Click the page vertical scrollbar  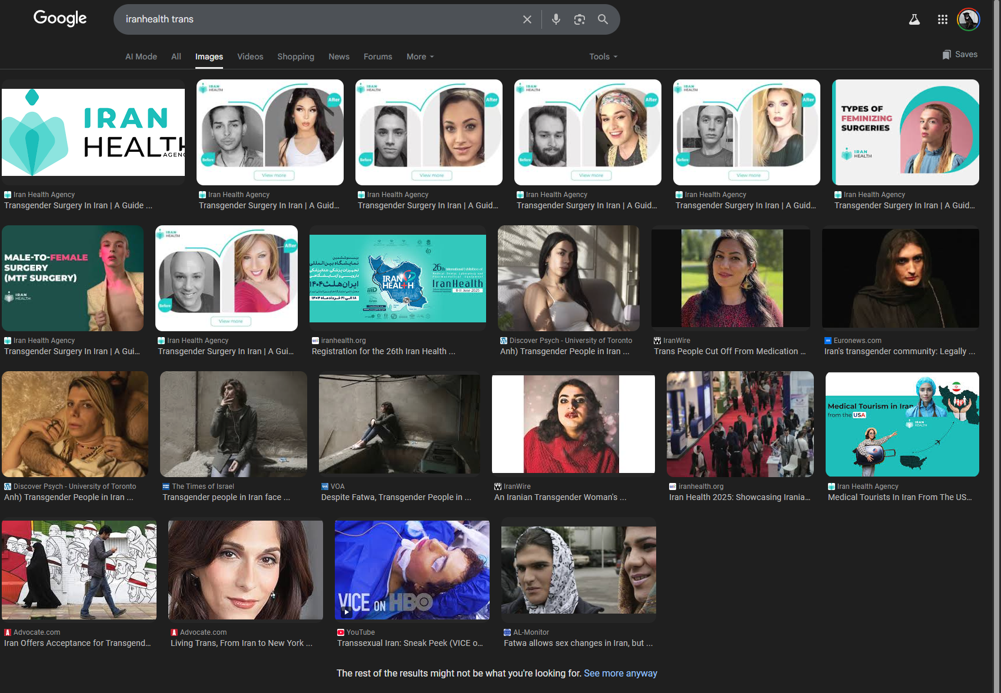(997, 346)
